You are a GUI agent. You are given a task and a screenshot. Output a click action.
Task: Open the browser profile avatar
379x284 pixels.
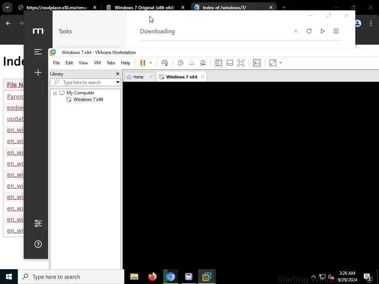pos(358,23)
